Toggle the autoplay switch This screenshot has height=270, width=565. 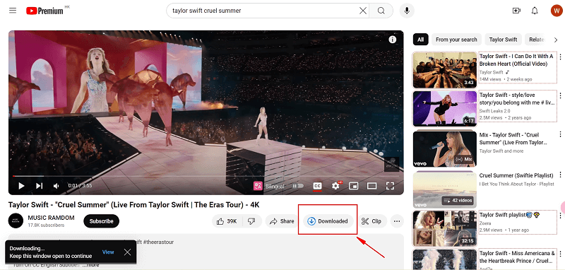[x=298, y=186]
